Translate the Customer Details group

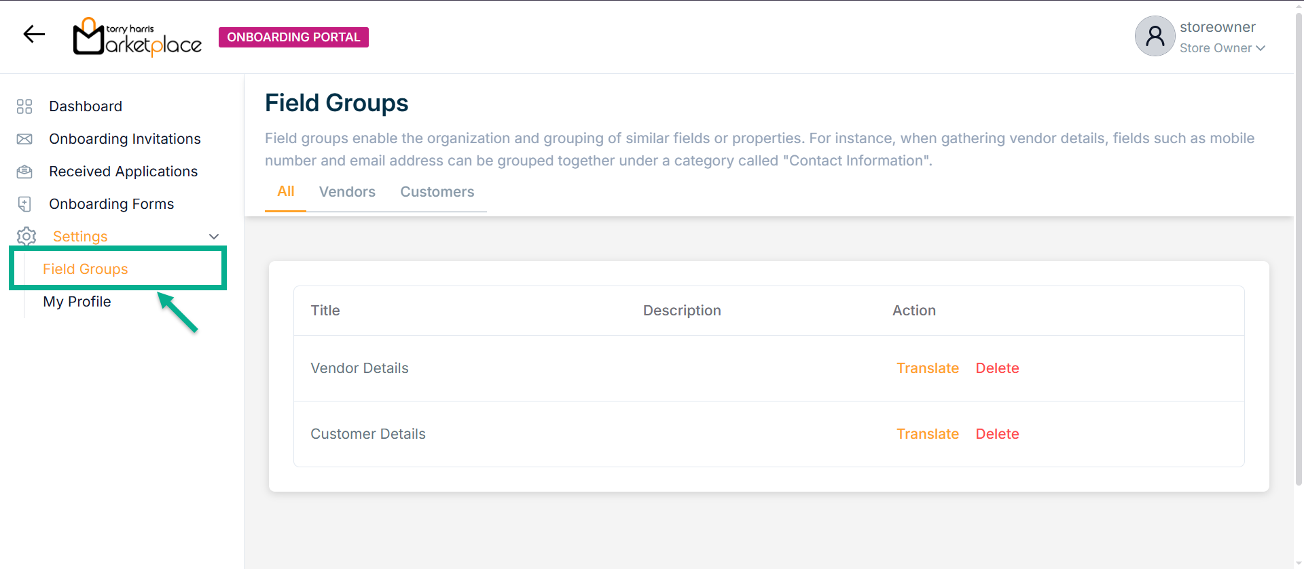[927, 434]
